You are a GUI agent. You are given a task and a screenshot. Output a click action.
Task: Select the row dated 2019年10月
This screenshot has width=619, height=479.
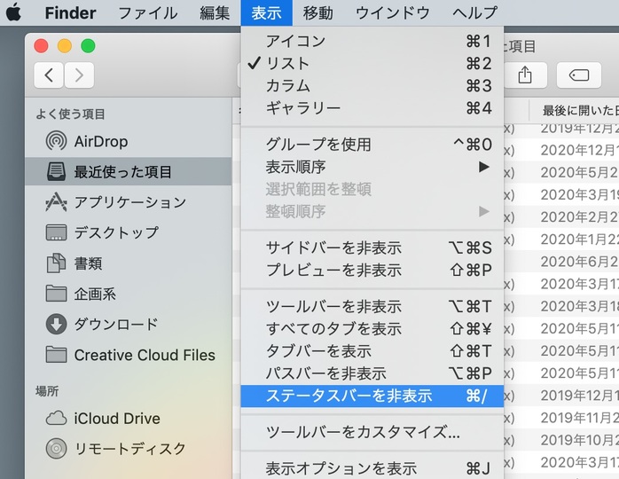coord(561,440)
